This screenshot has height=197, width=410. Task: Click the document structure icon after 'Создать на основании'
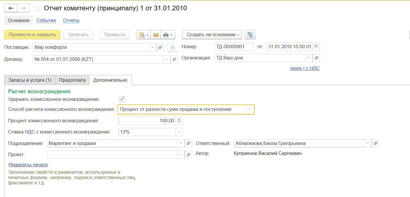[x=250, y=35]
